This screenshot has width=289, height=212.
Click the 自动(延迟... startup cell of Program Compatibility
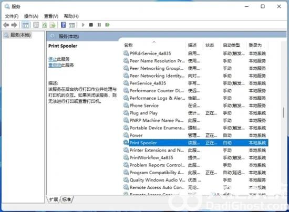234,173
